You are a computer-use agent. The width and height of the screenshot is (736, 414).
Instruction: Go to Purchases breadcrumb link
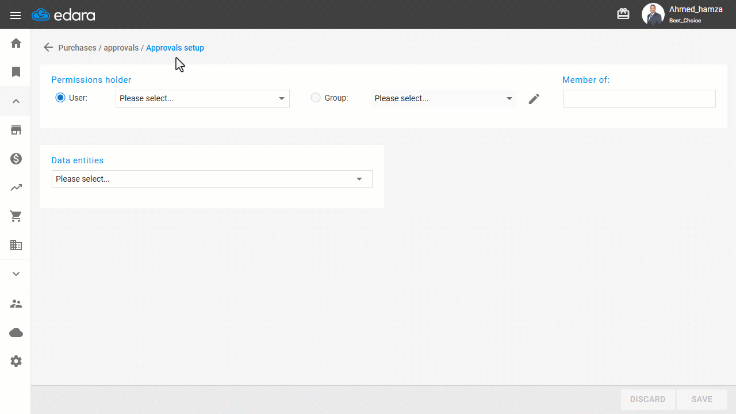coord(77,48)
